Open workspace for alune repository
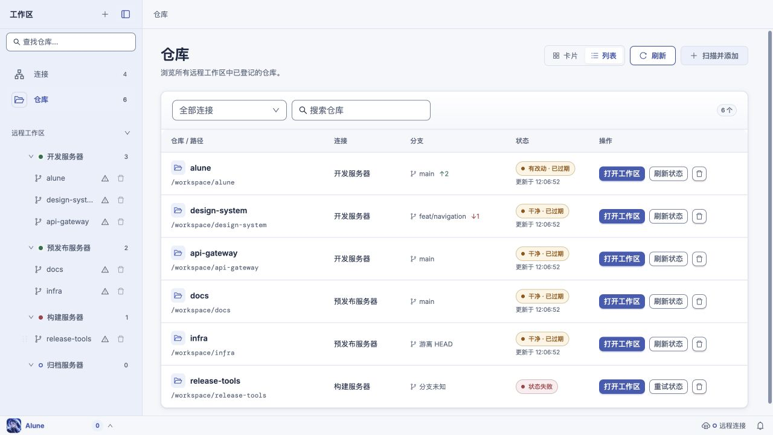Screen dimensions: 773x435 pos(622,173)
